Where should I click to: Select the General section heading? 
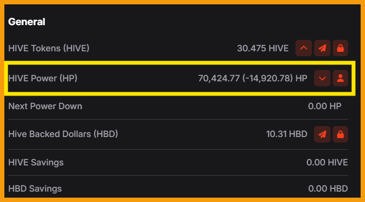pyautogui.click(x=26, y=22)
